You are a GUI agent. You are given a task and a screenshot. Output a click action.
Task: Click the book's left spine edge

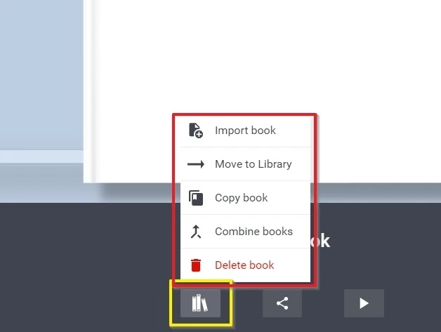point(91,90)
